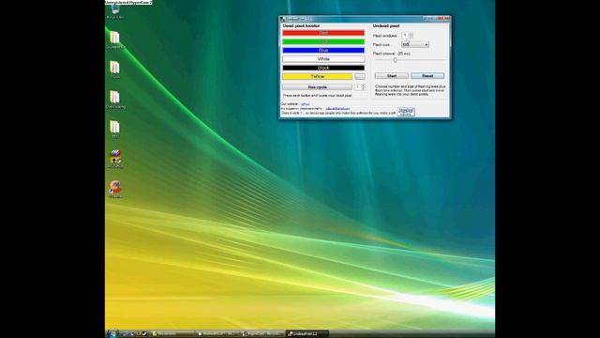Click the Black color test button
Viewport: 600px width, 338px height.
point(323,68)
